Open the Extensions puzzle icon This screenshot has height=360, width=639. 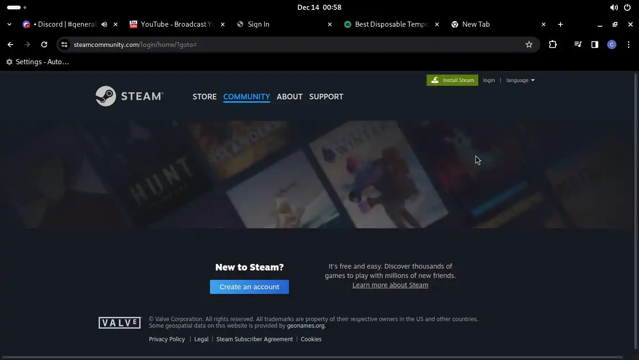coord(553,45)
